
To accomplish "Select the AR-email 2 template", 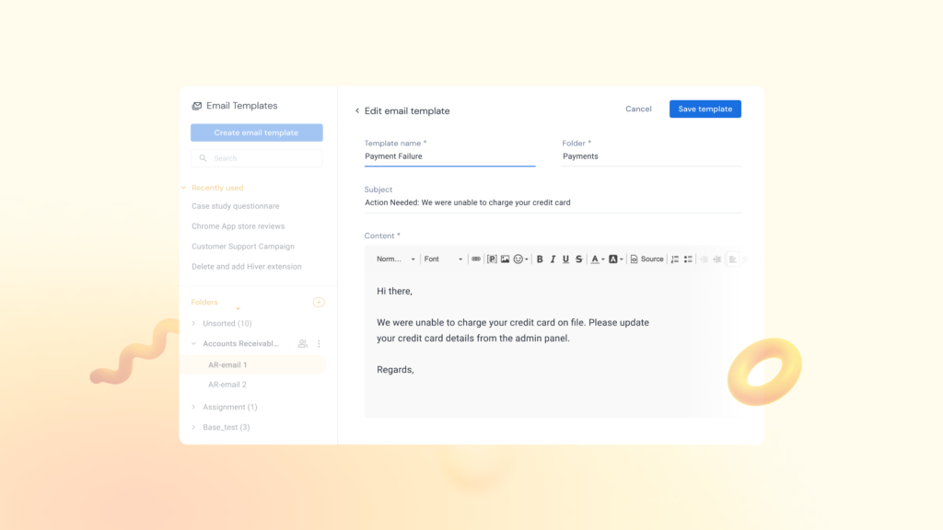I will [227, 385].
